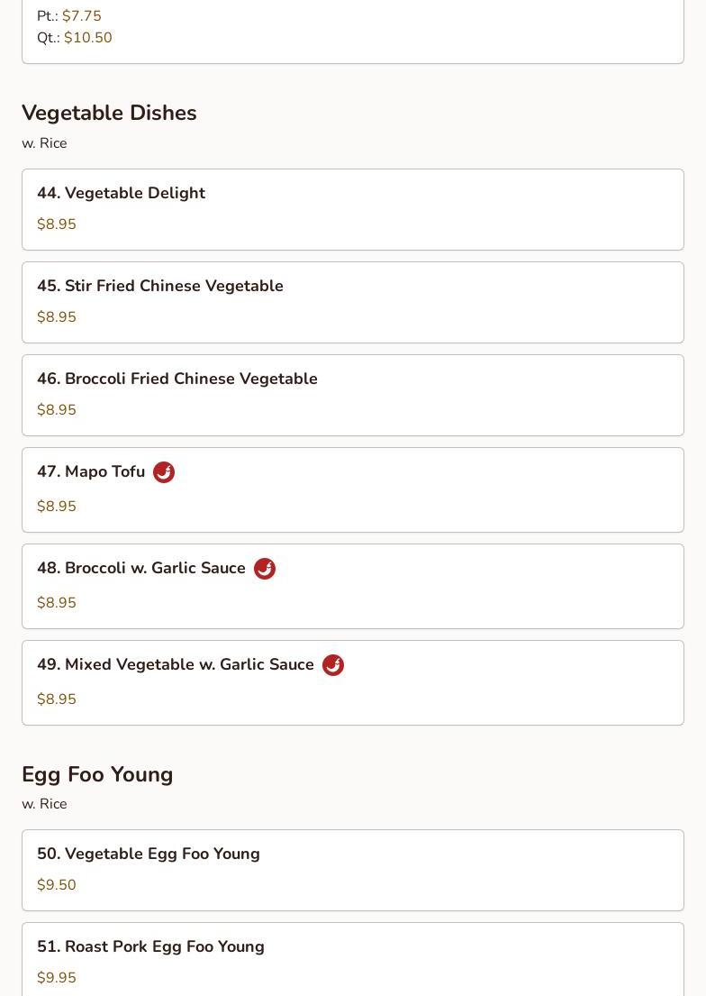This screenshot has height=996, width=706.
Task: Click the $8.95 price under Mapo Tofu
Action: point(57,507)
